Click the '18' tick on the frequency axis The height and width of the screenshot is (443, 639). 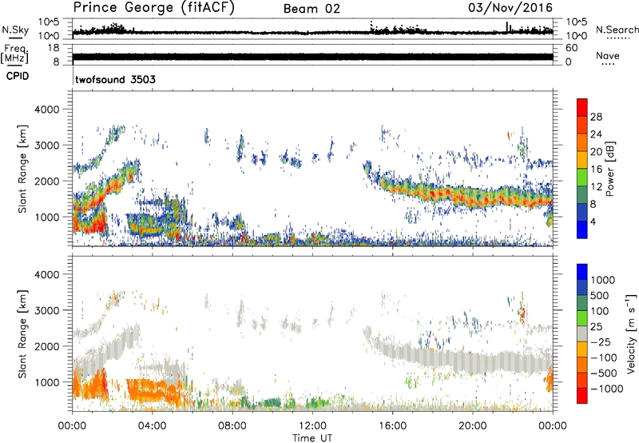(x=54, y=48)
